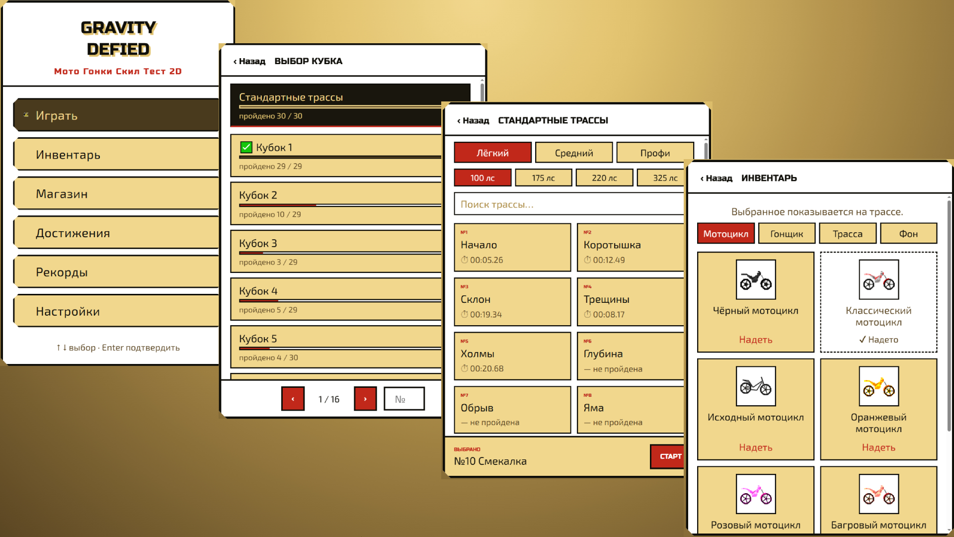Open Магазин from the main menu
954x537 pixels.
point(116,193)
